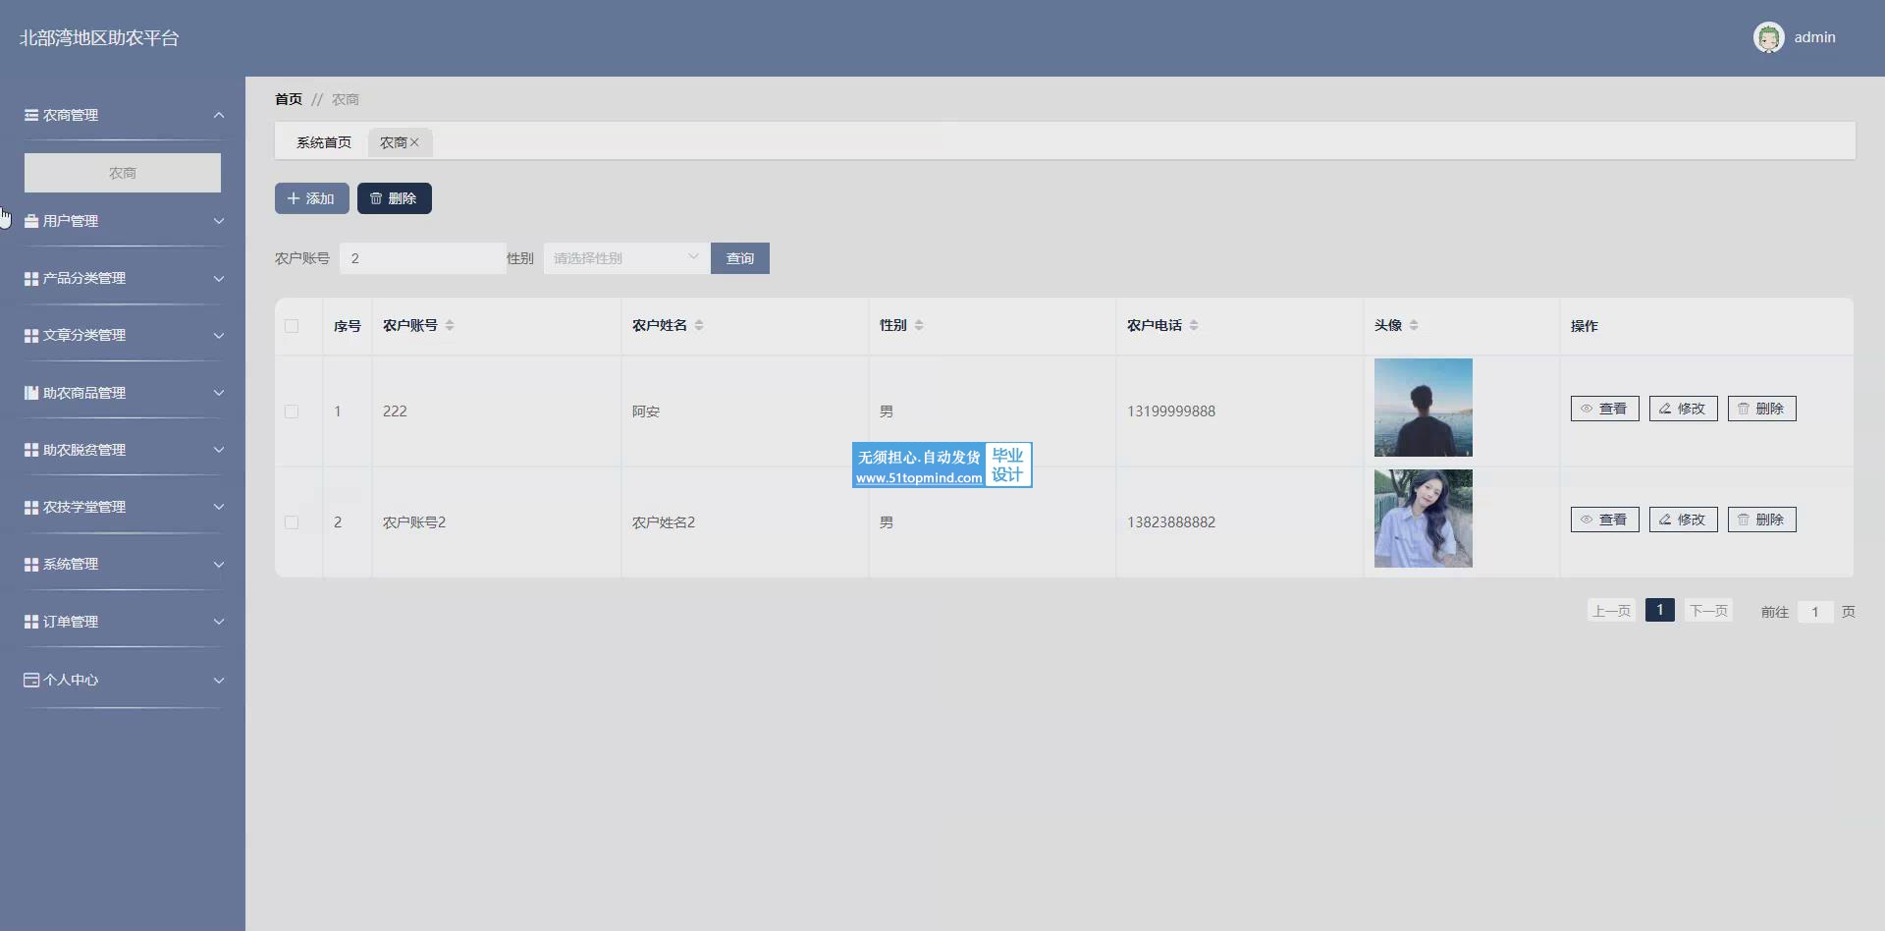The height and width of the screenshot is (931, 1885).
Task: Select the checkbox for 农户账号2 row
Action: (x=292, y=522)
